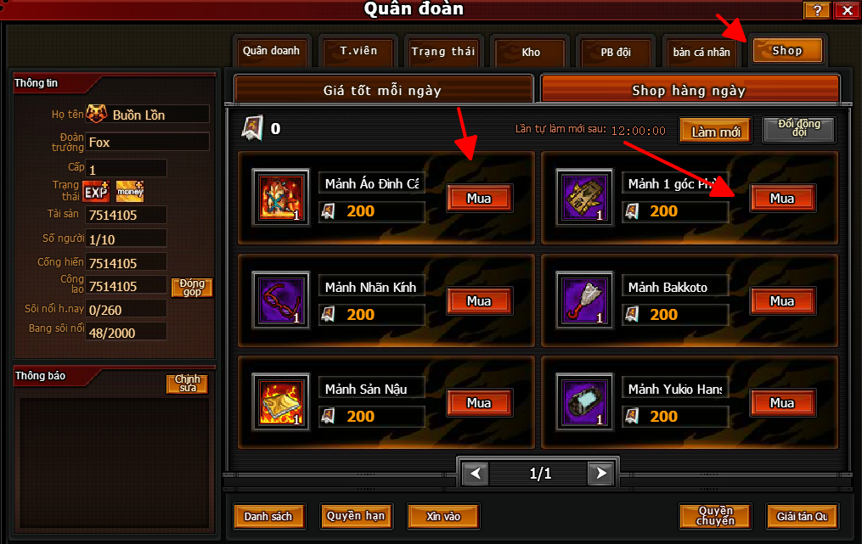The height and width of the screenshot is (544, 862).
Task: Open the Trạng thái tab
Action: tap(443, 52)
